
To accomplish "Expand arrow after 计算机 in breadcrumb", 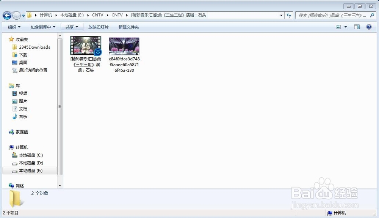I will tap(56, 15).
